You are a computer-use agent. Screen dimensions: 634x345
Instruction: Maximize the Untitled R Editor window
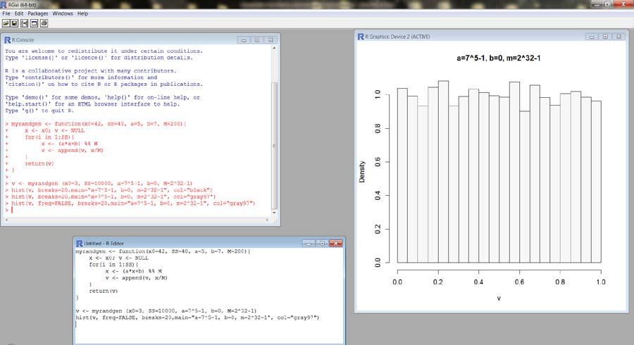pos(322,243)
